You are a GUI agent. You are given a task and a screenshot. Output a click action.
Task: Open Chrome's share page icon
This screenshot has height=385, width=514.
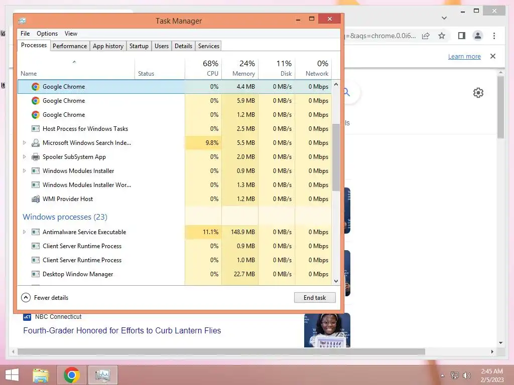coord(426,36)
